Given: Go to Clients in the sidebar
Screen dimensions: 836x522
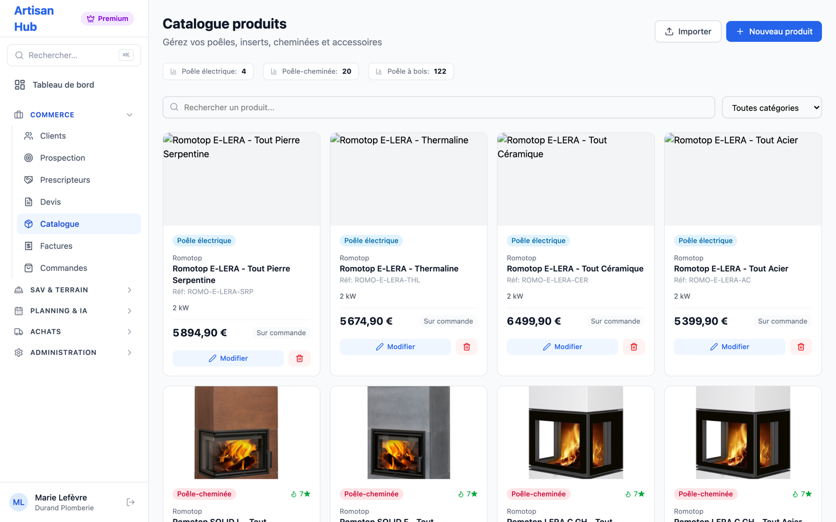Looking at the screenshot, I should [x=79, y=136].
